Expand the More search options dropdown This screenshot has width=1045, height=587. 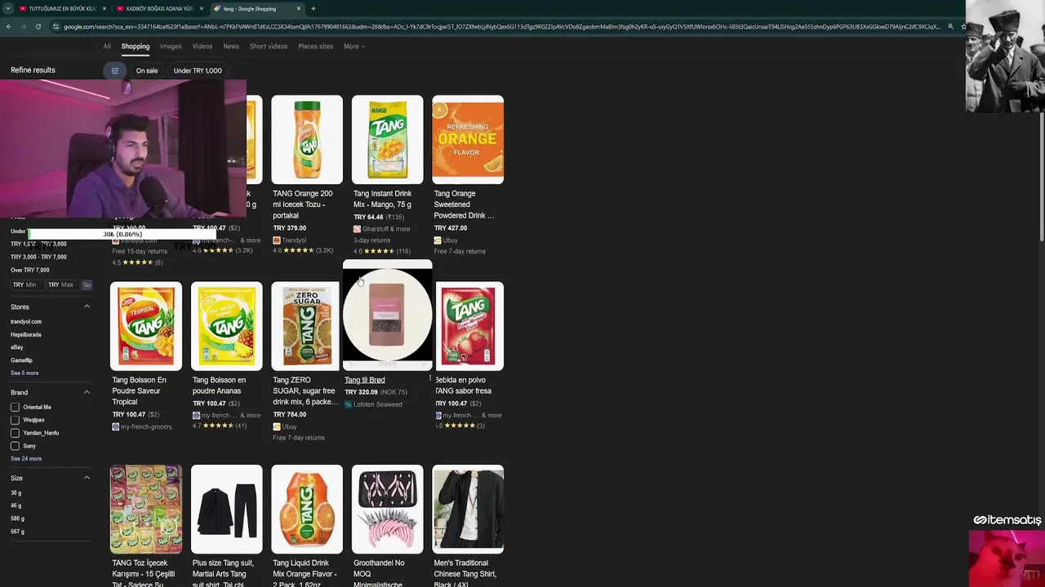tap(354, 46)
